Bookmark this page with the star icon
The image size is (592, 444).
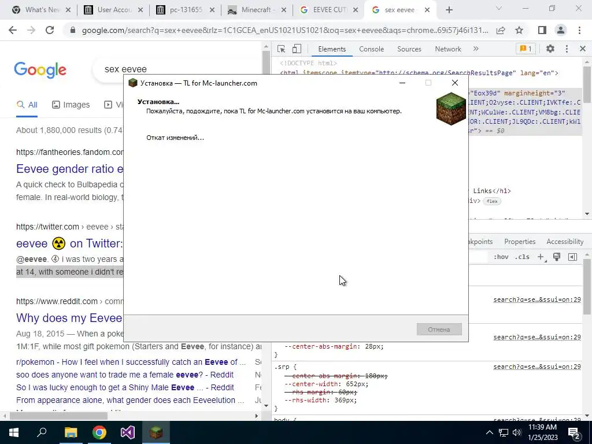[x=519, y=30]
